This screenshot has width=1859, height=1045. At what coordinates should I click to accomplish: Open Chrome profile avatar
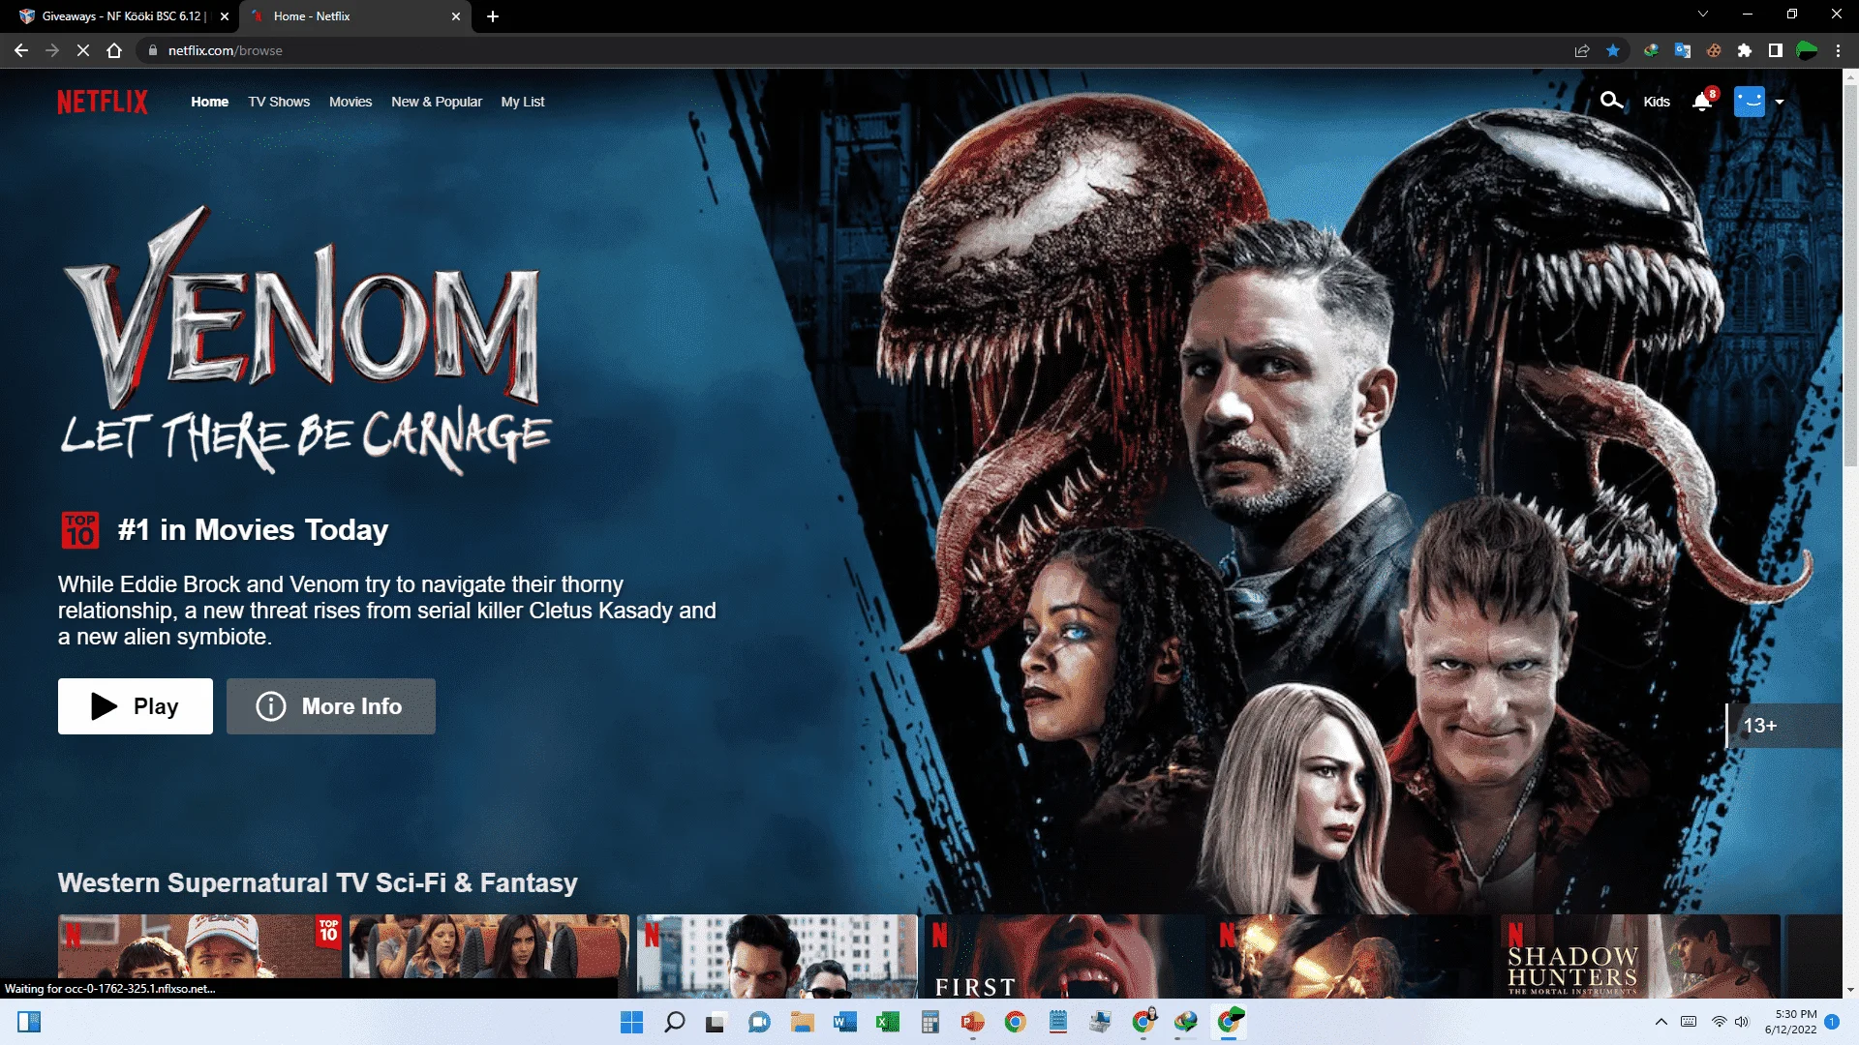click(x=1807, y=50)
